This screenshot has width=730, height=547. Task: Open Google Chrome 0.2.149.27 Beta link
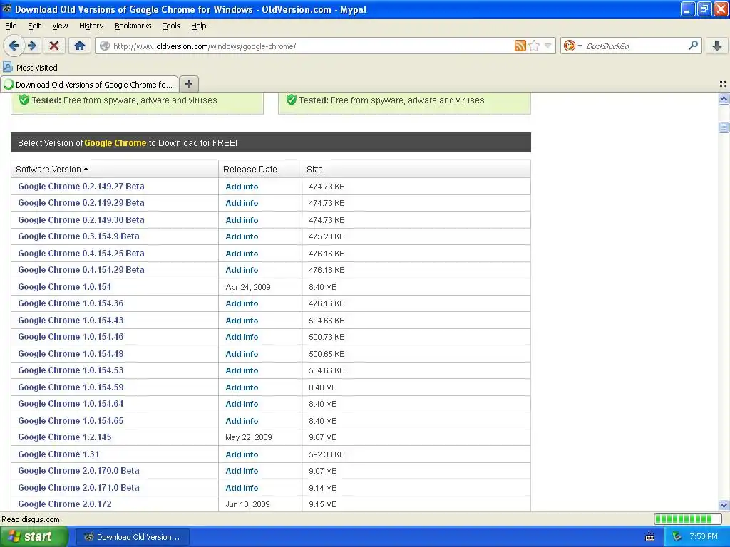(81, 186)
